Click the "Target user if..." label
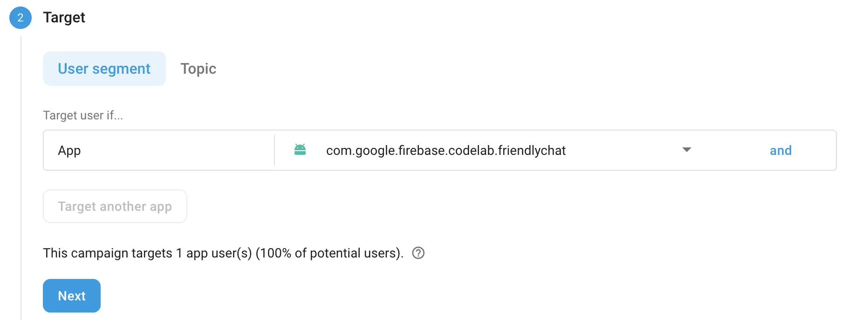The image size is (849, 320). [83, 115]
